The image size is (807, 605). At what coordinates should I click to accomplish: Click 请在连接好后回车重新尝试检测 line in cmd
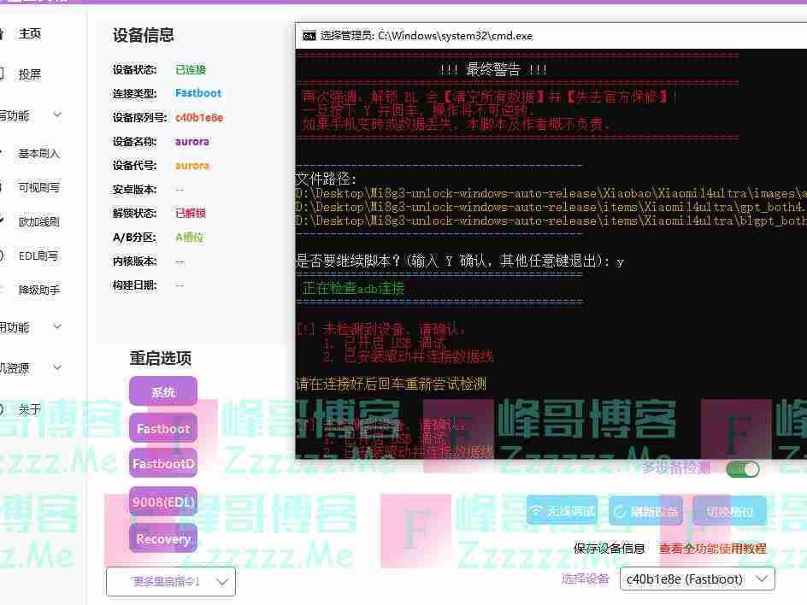pos(392,384)
